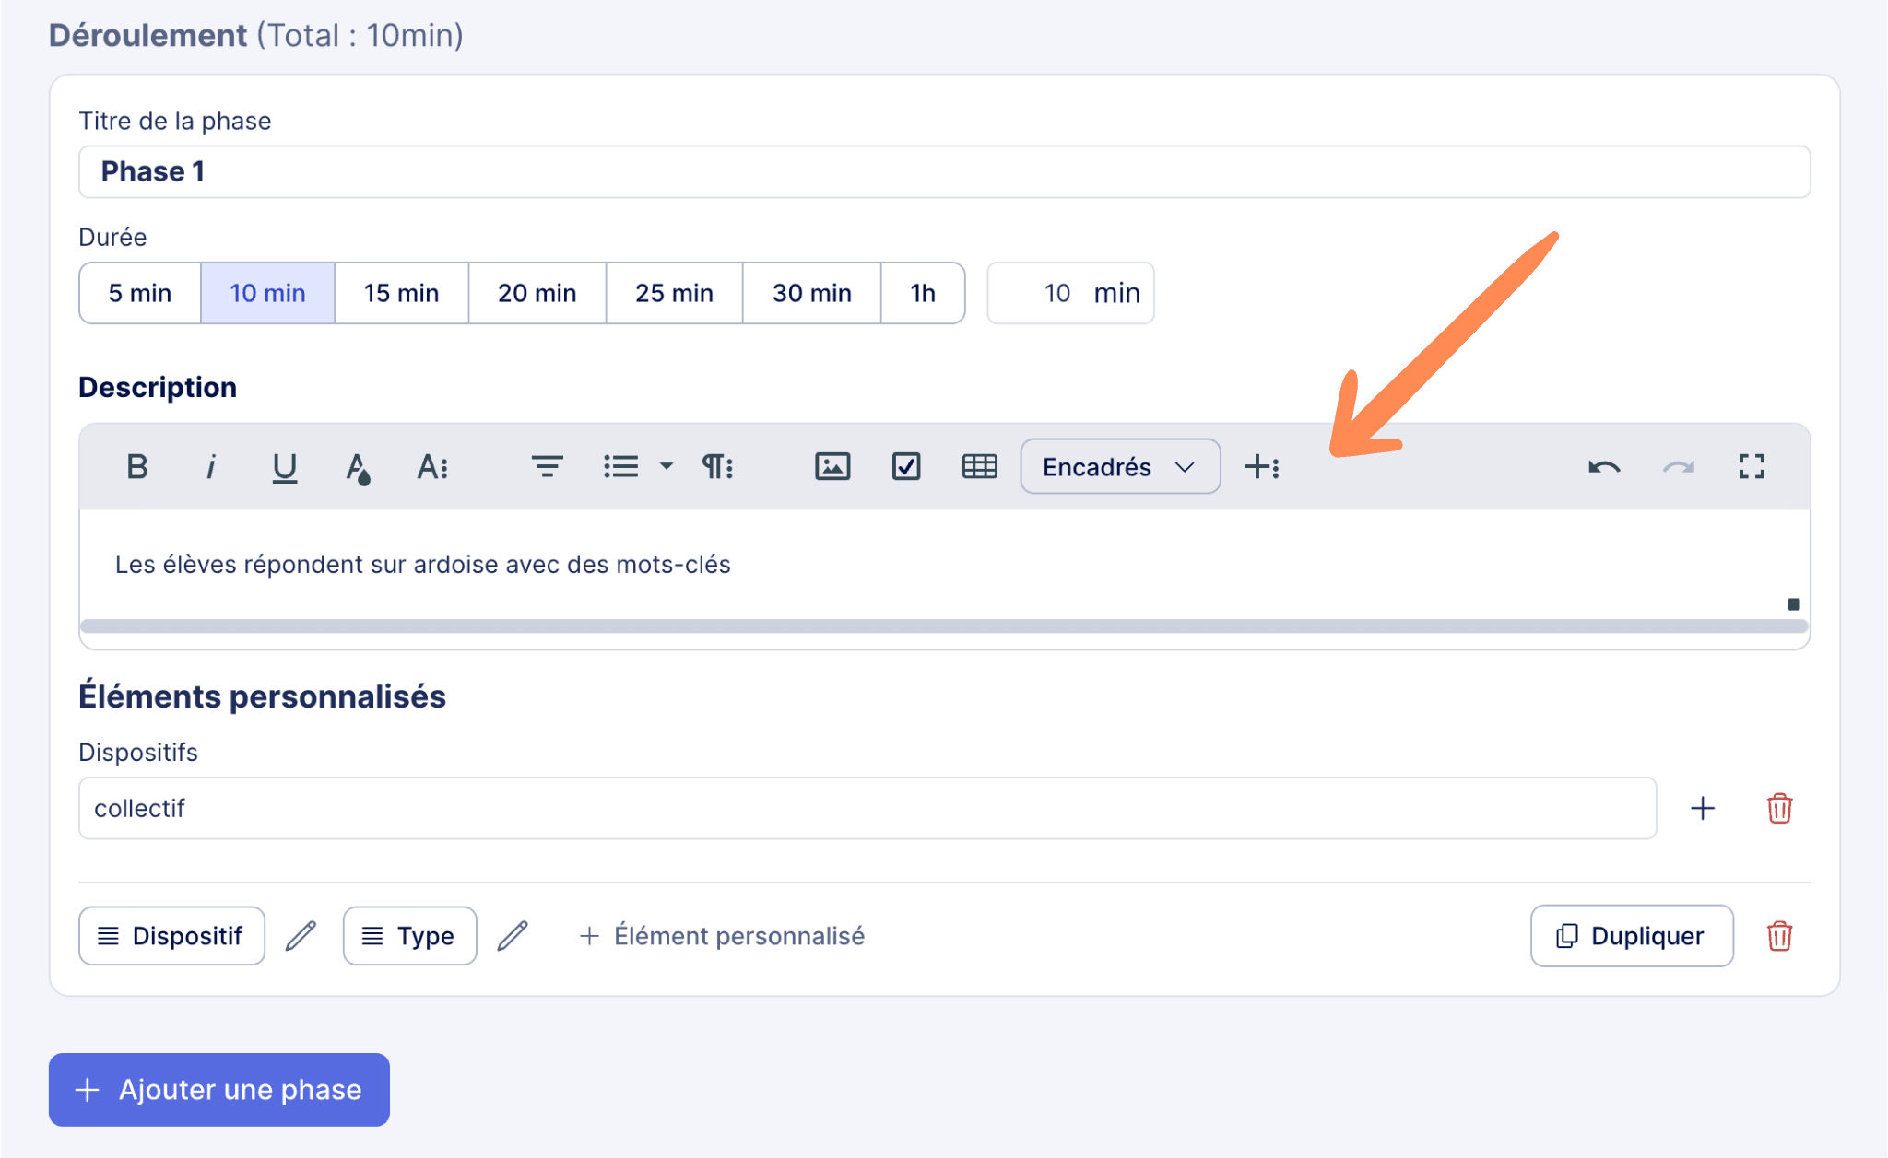This screenshot has height=1158, width=1888.
Task: Open the Encadrés dropdown
Action: click(x=1119, y=467)
